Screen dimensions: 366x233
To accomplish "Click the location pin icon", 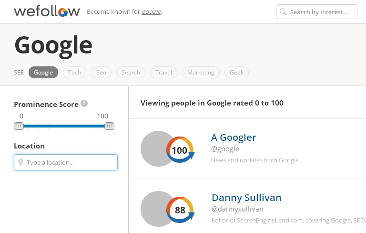I will coord(21,162).
